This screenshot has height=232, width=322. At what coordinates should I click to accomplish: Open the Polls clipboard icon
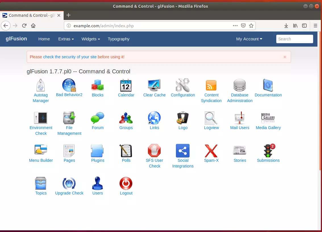pyautogui.click(x=126, y=150)
